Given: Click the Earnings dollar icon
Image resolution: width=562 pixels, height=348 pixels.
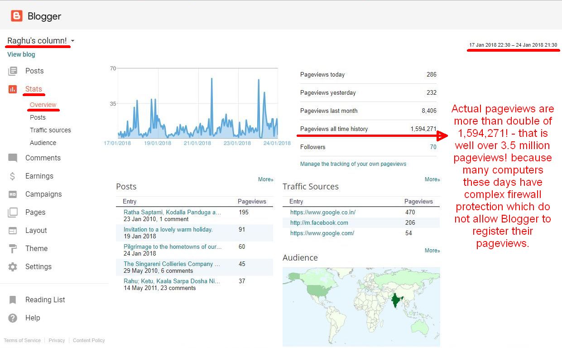Looking at the screenshot, I should click(x=13, y=176).
